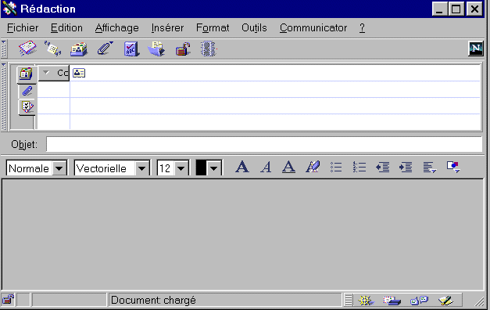Click the Netscape N logo

pyautogui.click(x=476, y=49)
